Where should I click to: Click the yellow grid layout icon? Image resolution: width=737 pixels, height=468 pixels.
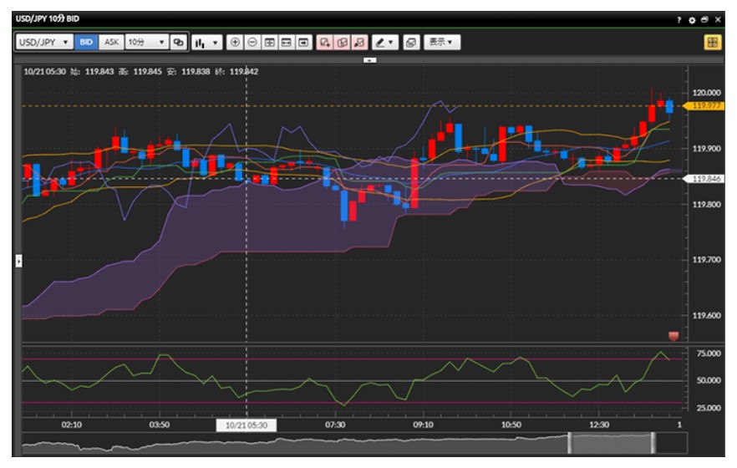tap(713, 42)
